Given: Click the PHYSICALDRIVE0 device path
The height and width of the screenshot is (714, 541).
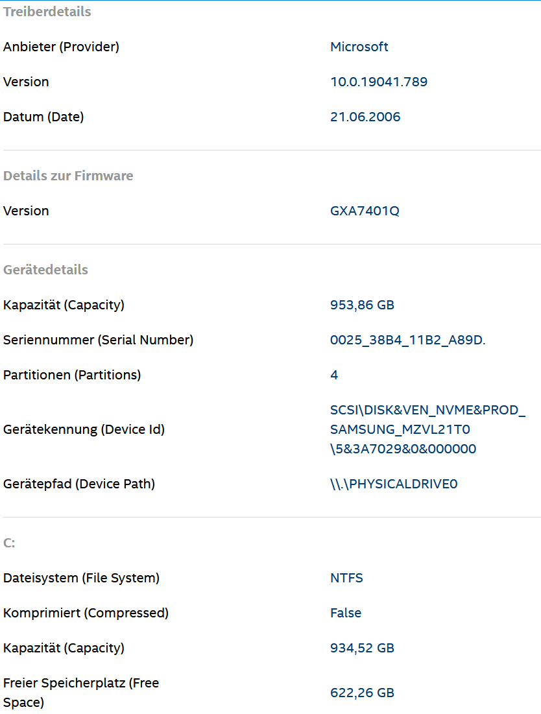Looking at the screenshot, I should click(x=394, y=484).
